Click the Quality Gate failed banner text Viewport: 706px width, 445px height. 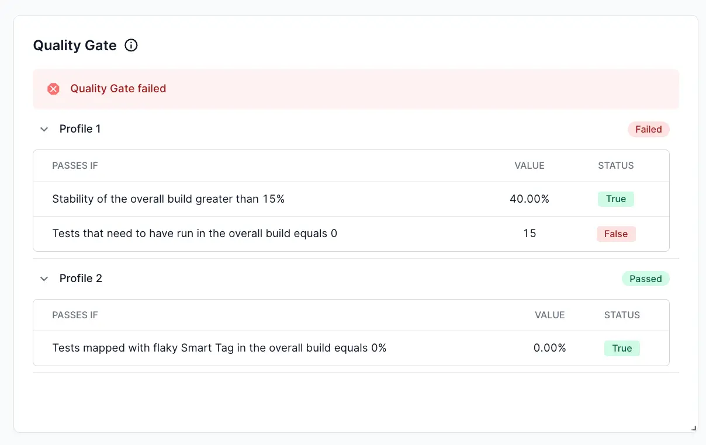(x=118, y=89)
